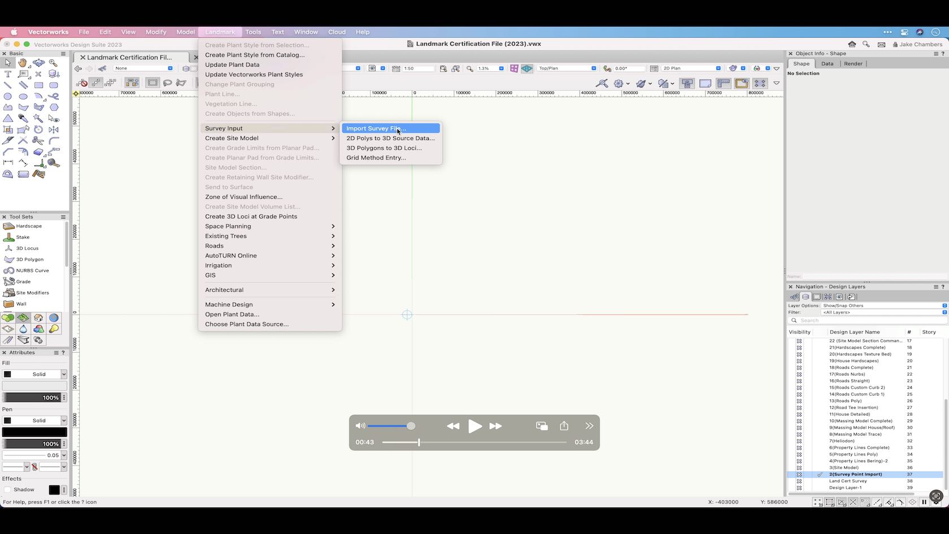Toggle picture-in-picture in video player

tap(542, 426)
